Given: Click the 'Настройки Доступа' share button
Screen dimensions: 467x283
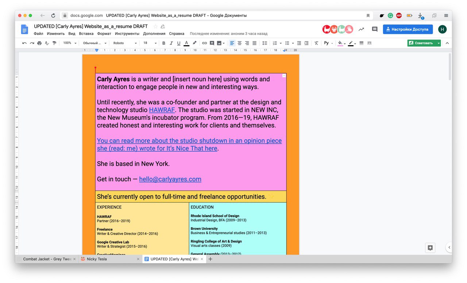Looking at the screenshot, I should point(408,29).
